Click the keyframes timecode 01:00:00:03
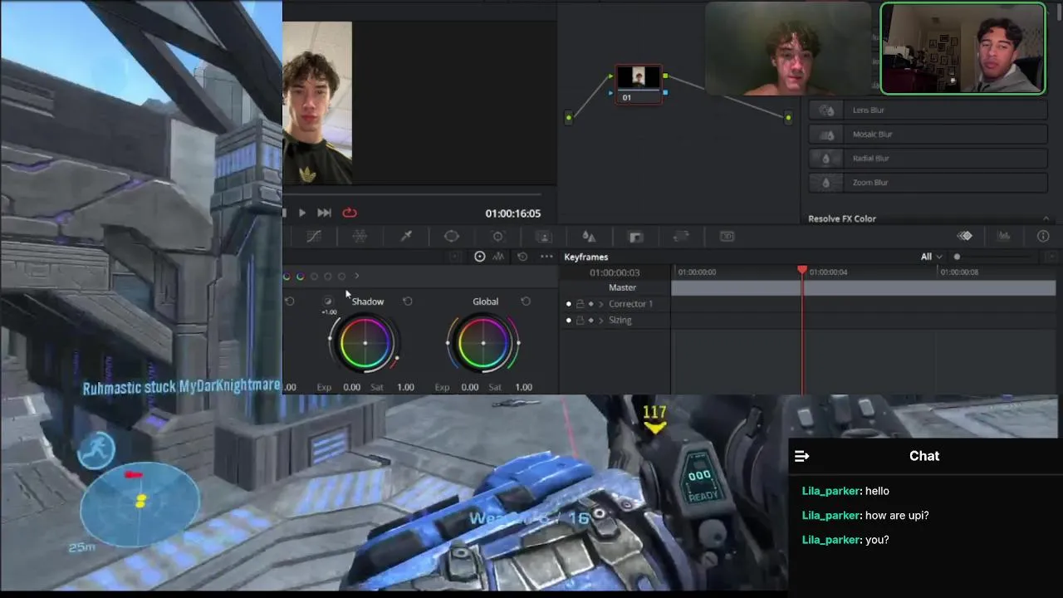 pos(615,272)
